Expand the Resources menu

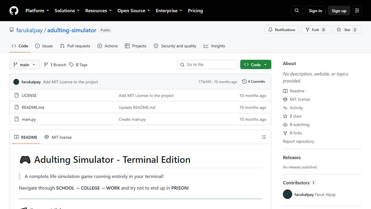(x=98, y=10)
